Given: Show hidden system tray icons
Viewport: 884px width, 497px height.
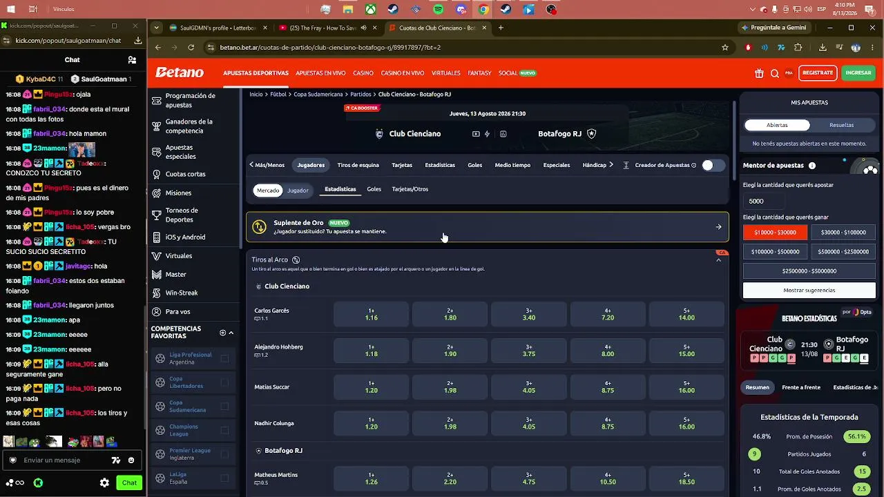Looking at the screenshot, I should 753,9.
